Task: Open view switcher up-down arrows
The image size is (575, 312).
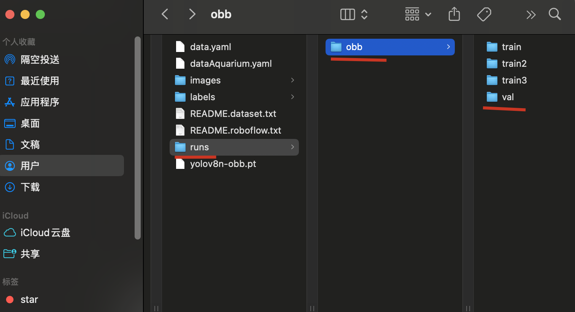Action: (x=364, y=14)
